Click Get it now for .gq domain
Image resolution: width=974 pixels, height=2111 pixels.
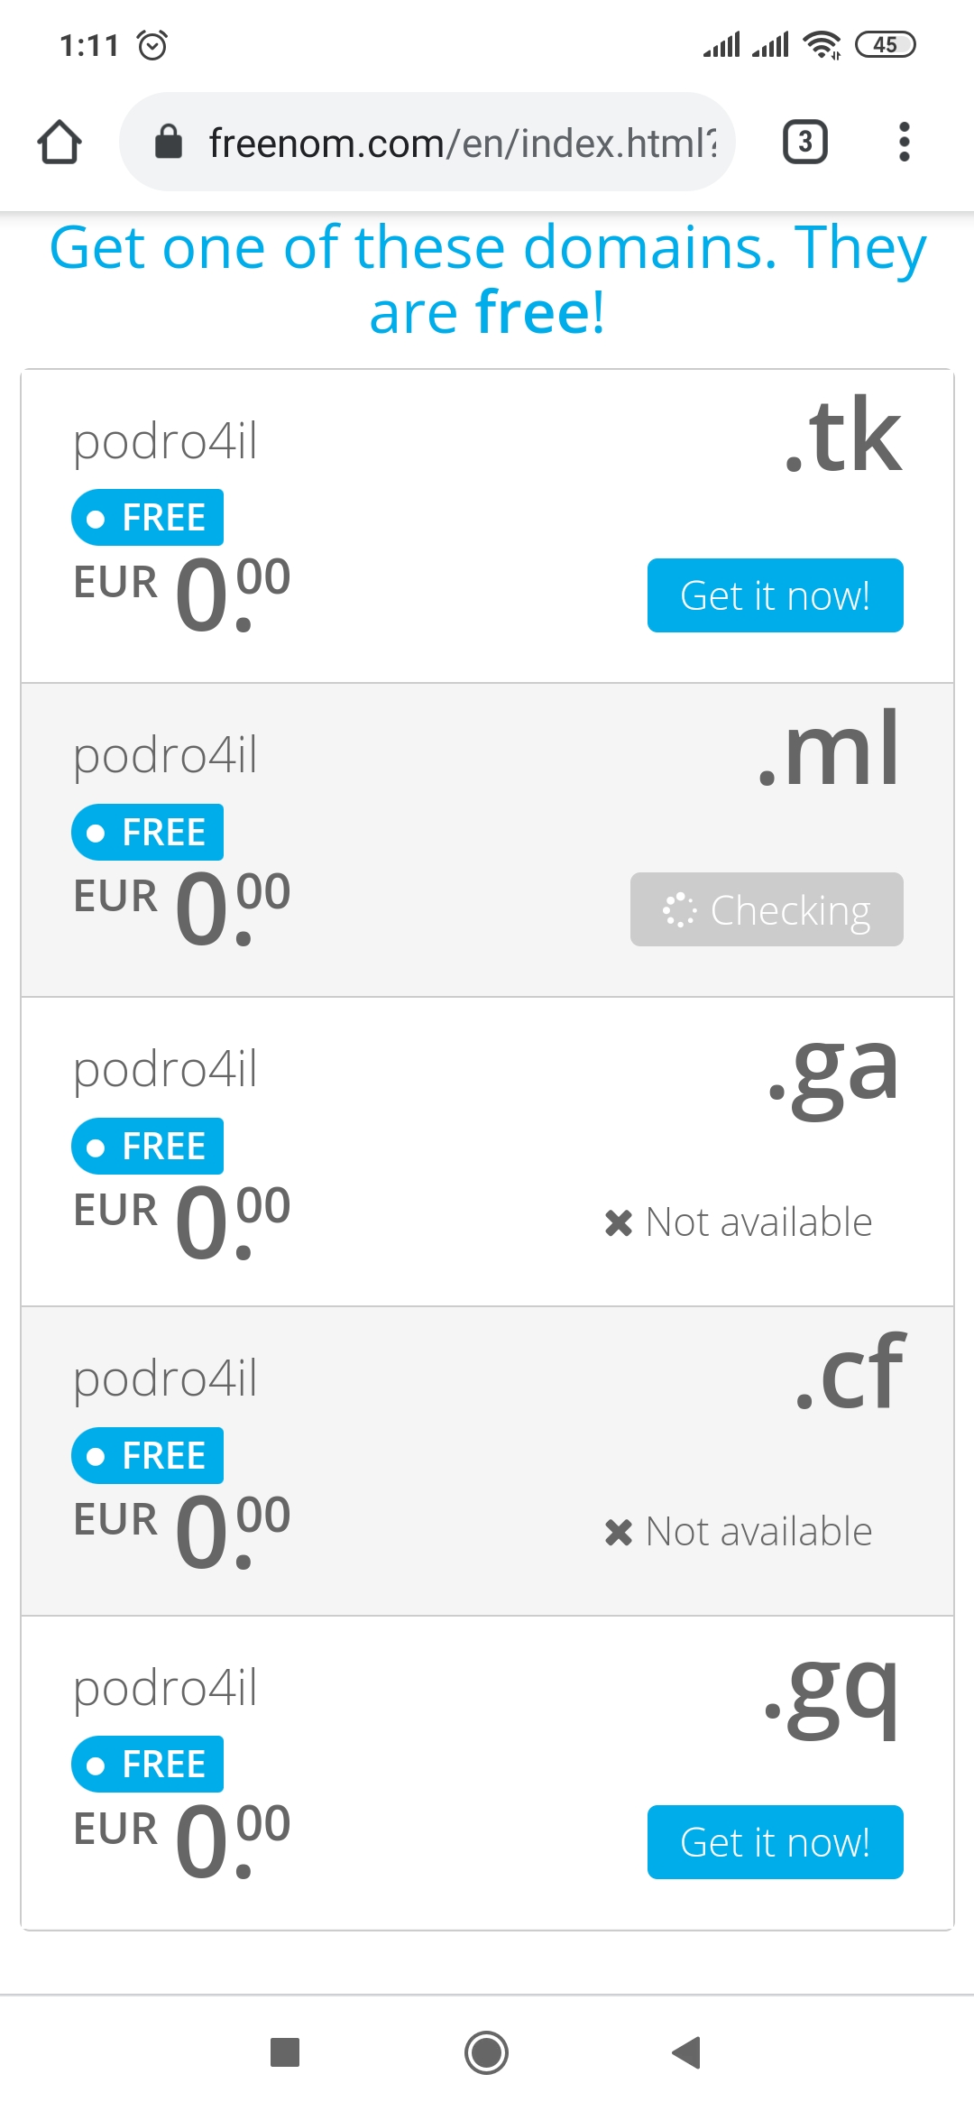coord(775,1842)
